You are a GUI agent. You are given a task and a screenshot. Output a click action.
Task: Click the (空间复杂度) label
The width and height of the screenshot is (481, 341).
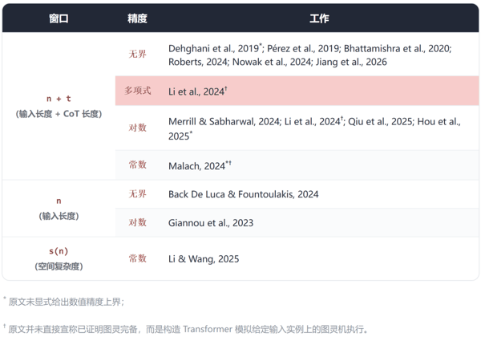tap(59, 266)
